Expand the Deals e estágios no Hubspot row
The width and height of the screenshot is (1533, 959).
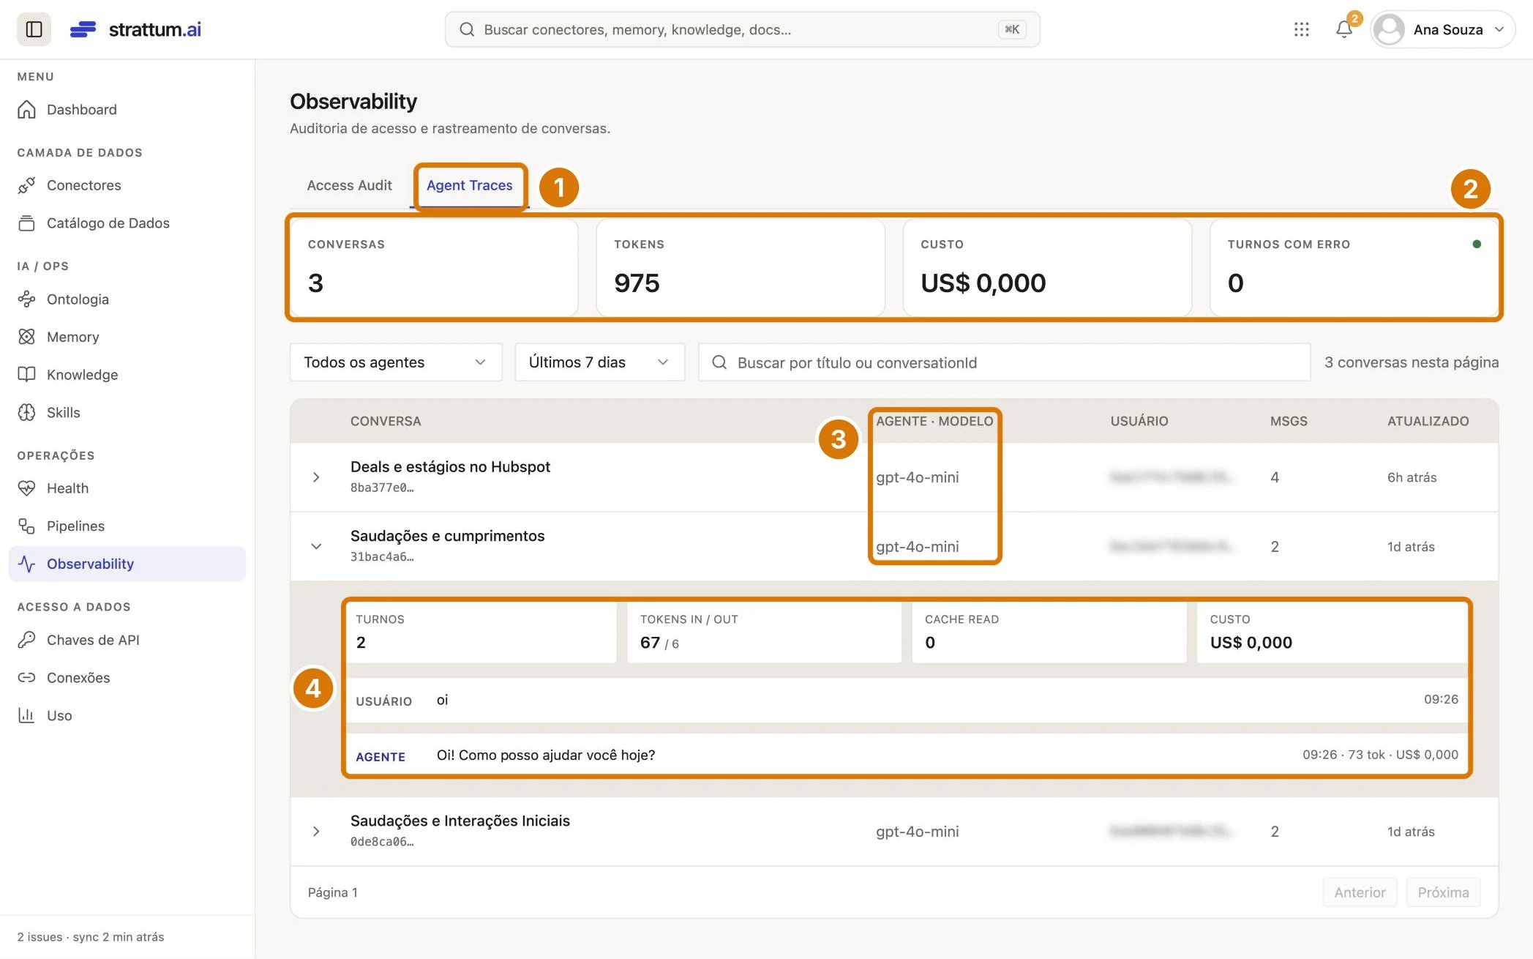point(316,477)
